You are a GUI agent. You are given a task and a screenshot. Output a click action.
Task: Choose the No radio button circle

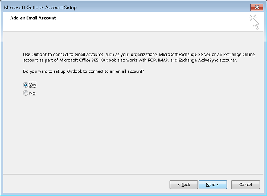(25, 93)
